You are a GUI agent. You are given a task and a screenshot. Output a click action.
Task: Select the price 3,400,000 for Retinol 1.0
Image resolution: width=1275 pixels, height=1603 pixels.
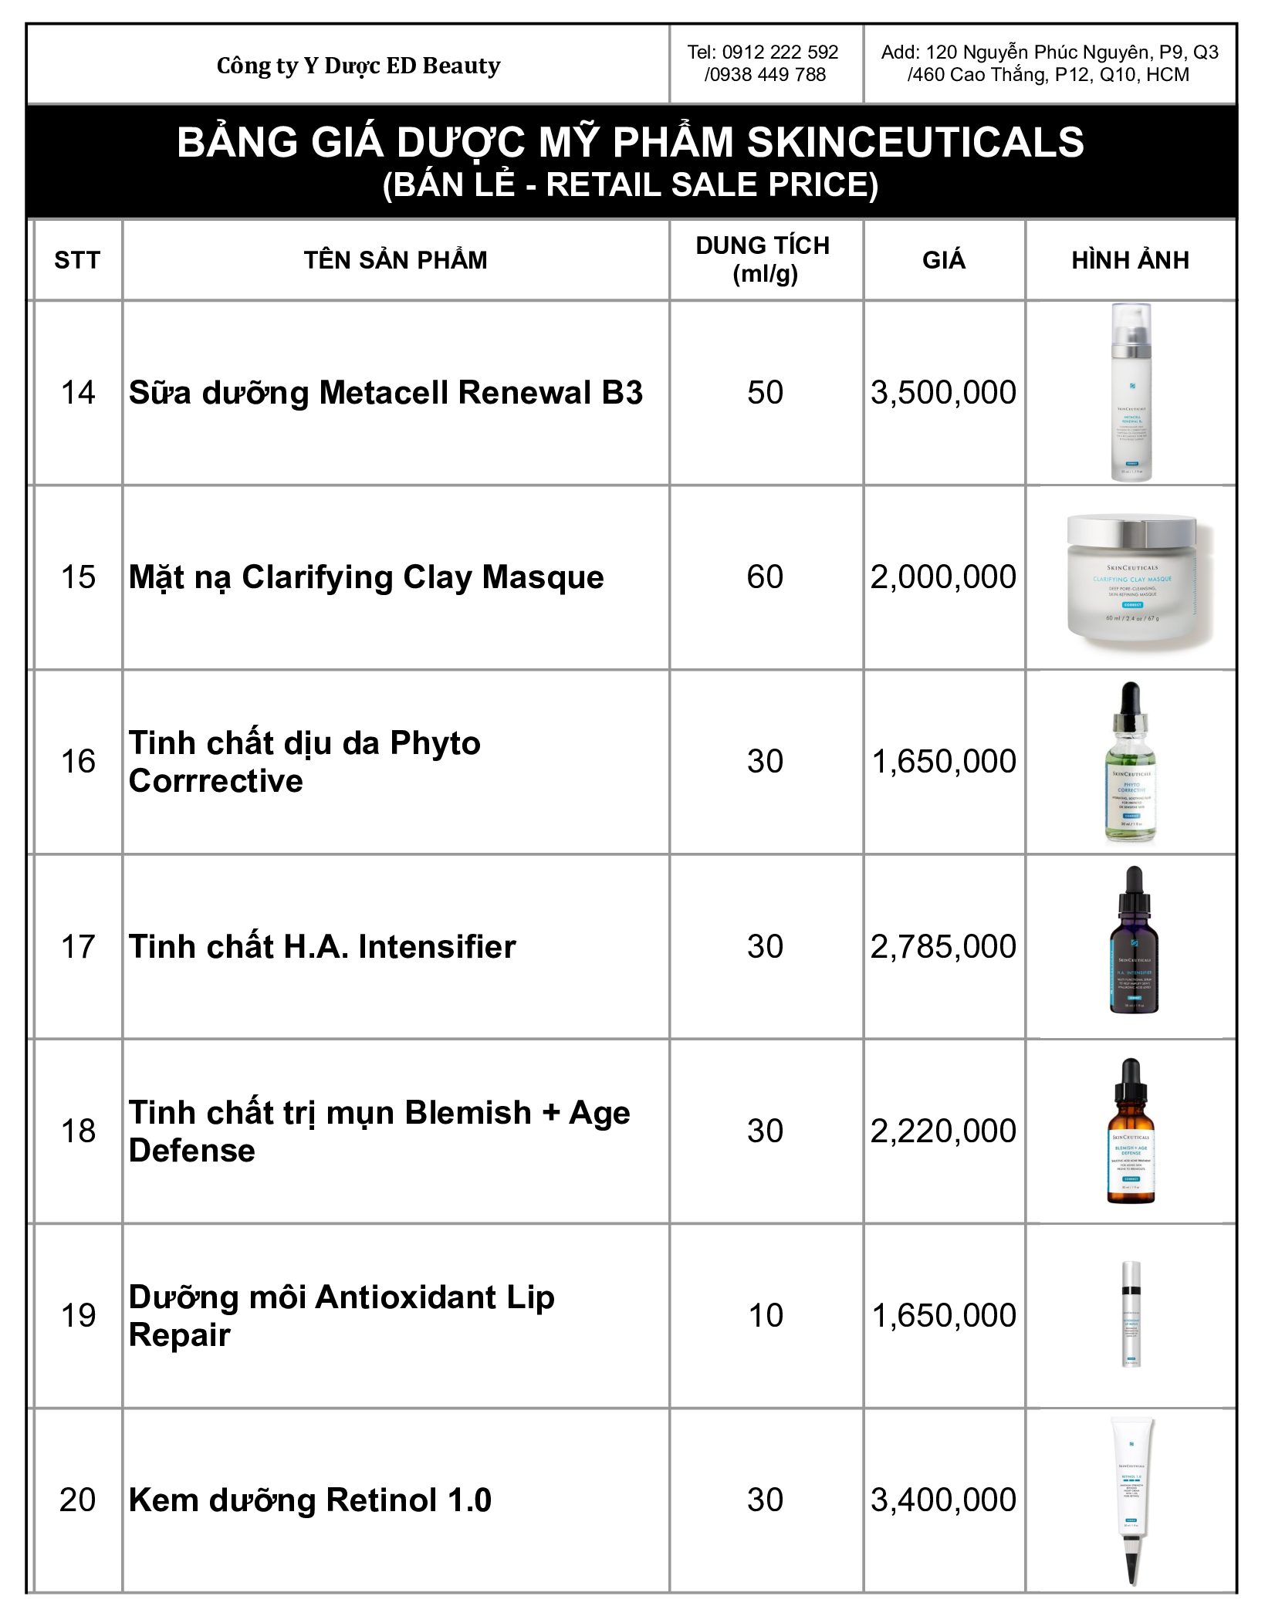(x=943, y=1500)
